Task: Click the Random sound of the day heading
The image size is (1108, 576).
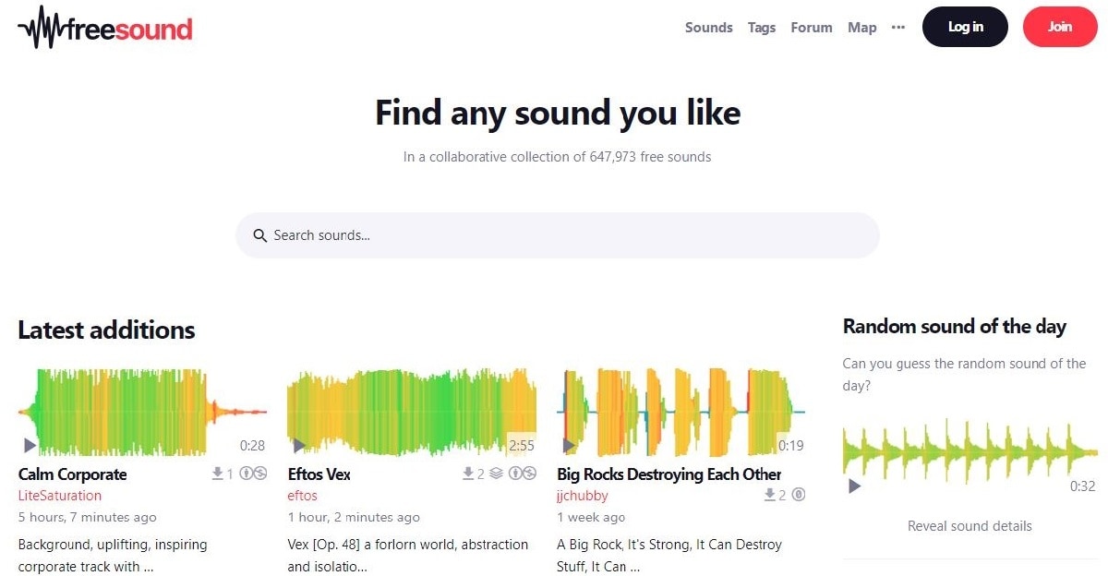Action: coord(955,326)
